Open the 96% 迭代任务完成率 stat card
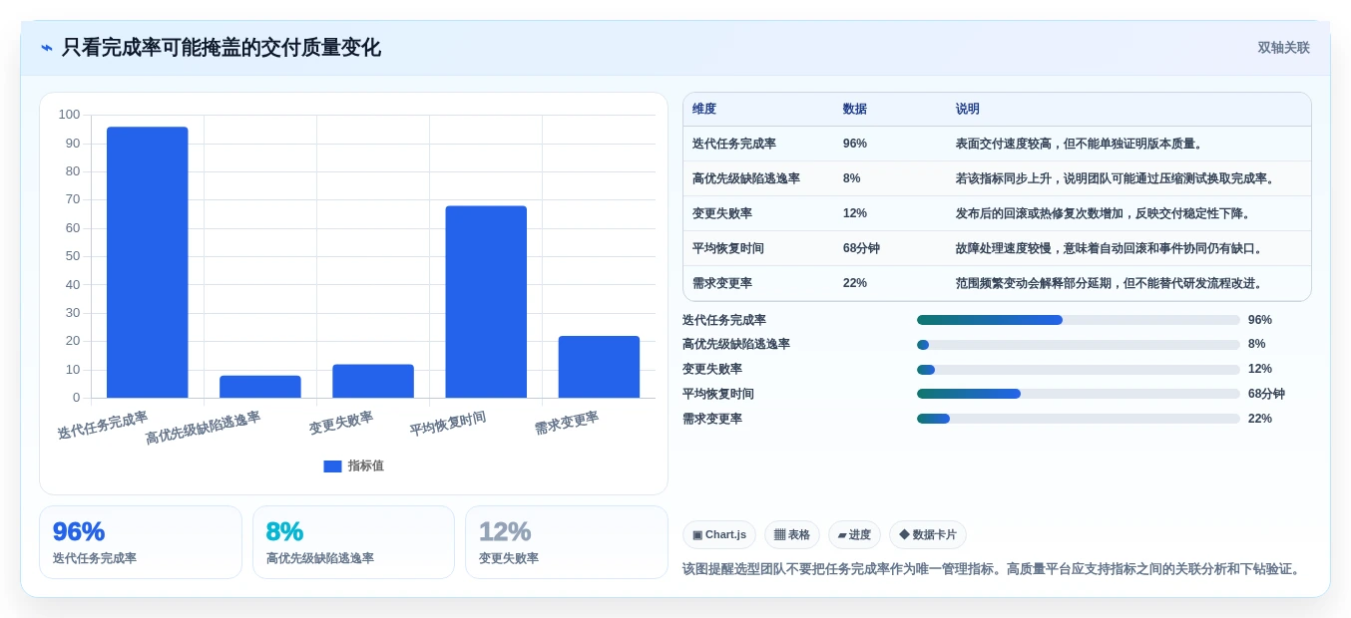Viewport: 1351px width, 618px height. pos(141,542)
